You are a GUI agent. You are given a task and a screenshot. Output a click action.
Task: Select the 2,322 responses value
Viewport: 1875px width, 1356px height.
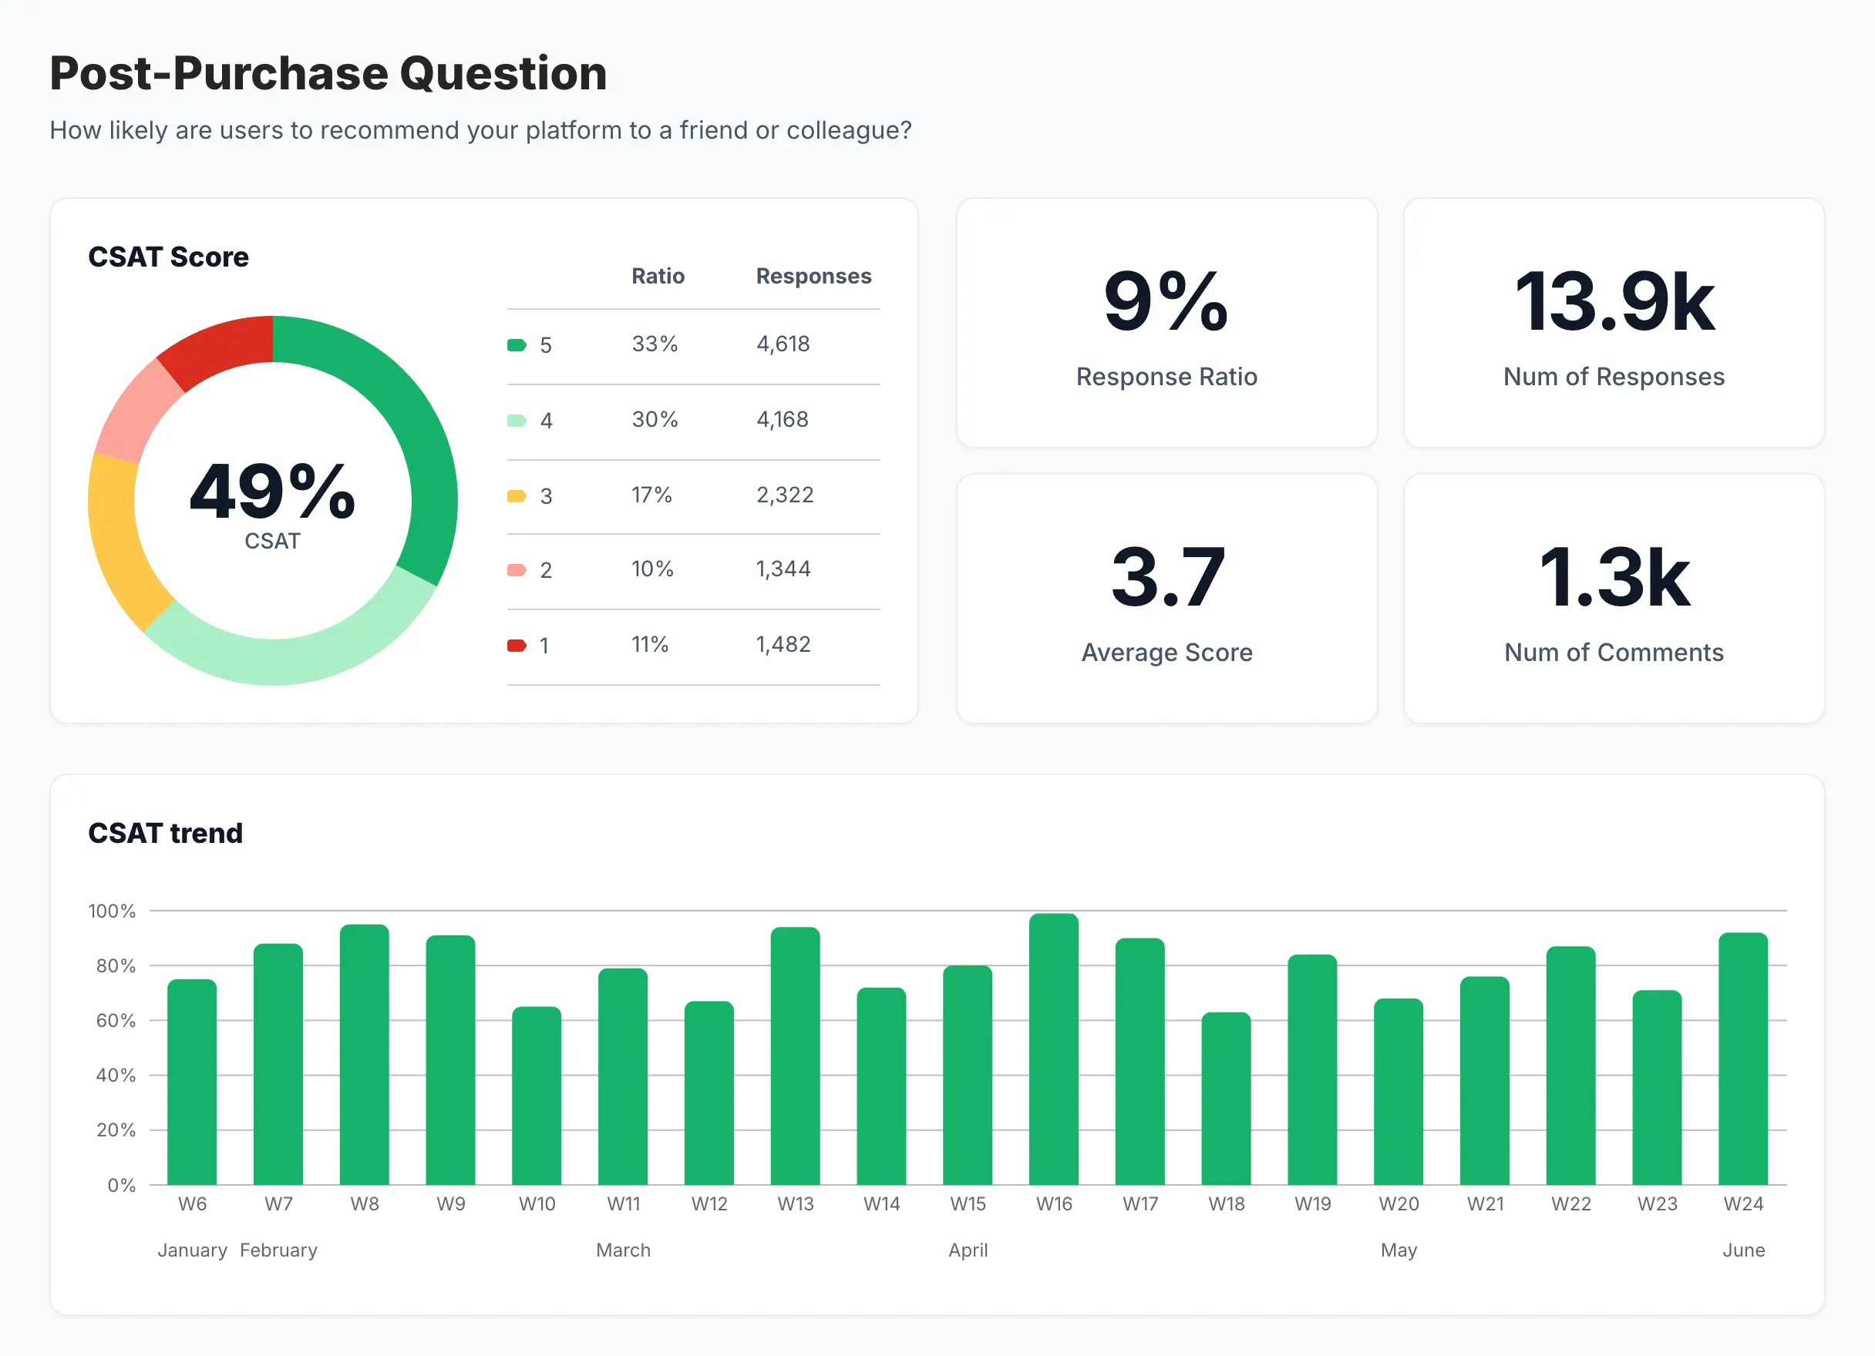[x=785, y=495]
